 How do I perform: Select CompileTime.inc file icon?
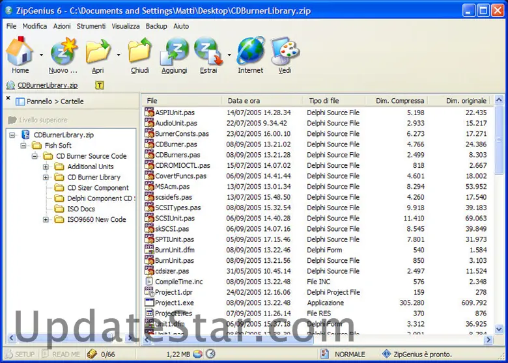point(149,282)
